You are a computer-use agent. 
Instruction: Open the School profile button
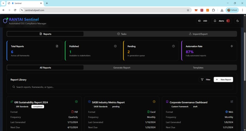(x=232, y=10)
